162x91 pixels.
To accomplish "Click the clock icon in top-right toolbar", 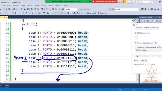I will 148,9.
